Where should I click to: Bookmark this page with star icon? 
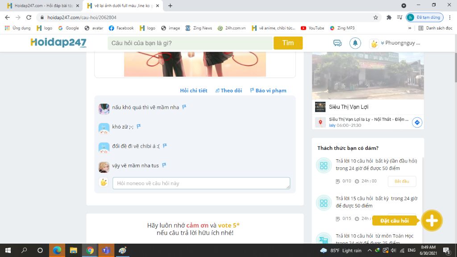pos(376,17)
